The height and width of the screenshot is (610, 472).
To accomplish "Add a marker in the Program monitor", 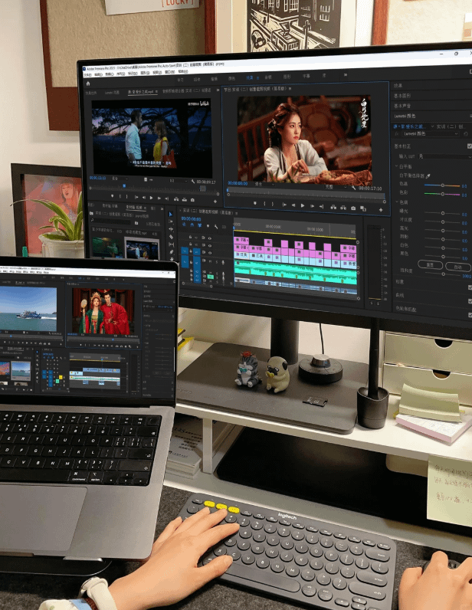I will pyautogui.click(x=255, y=204).
